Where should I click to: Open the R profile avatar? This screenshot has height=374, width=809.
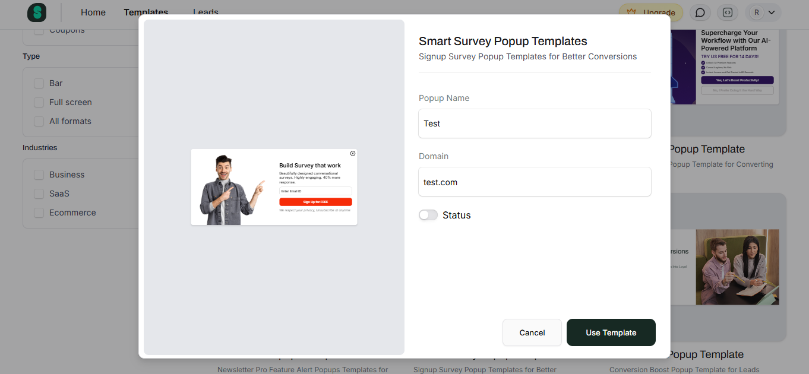click(756, 12)
